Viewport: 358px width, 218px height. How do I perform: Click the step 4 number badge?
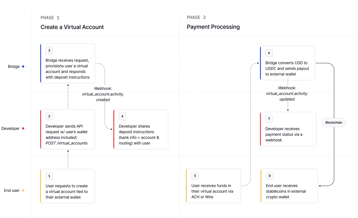click(122, 116)
